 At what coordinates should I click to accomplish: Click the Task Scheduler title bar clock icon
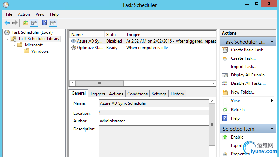(6, 5)
